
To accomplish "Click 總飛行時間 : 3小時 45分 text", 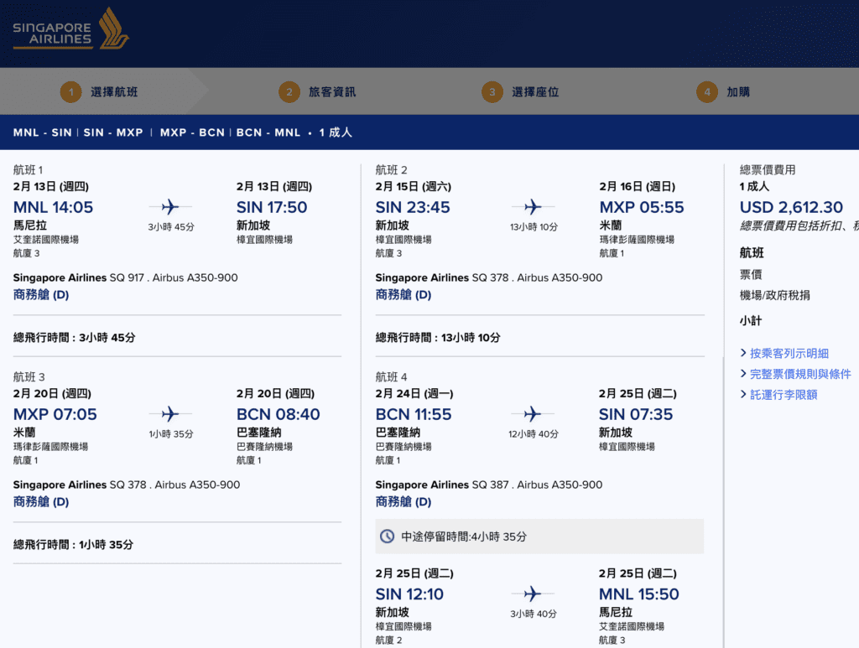I will tap(74, 337).
